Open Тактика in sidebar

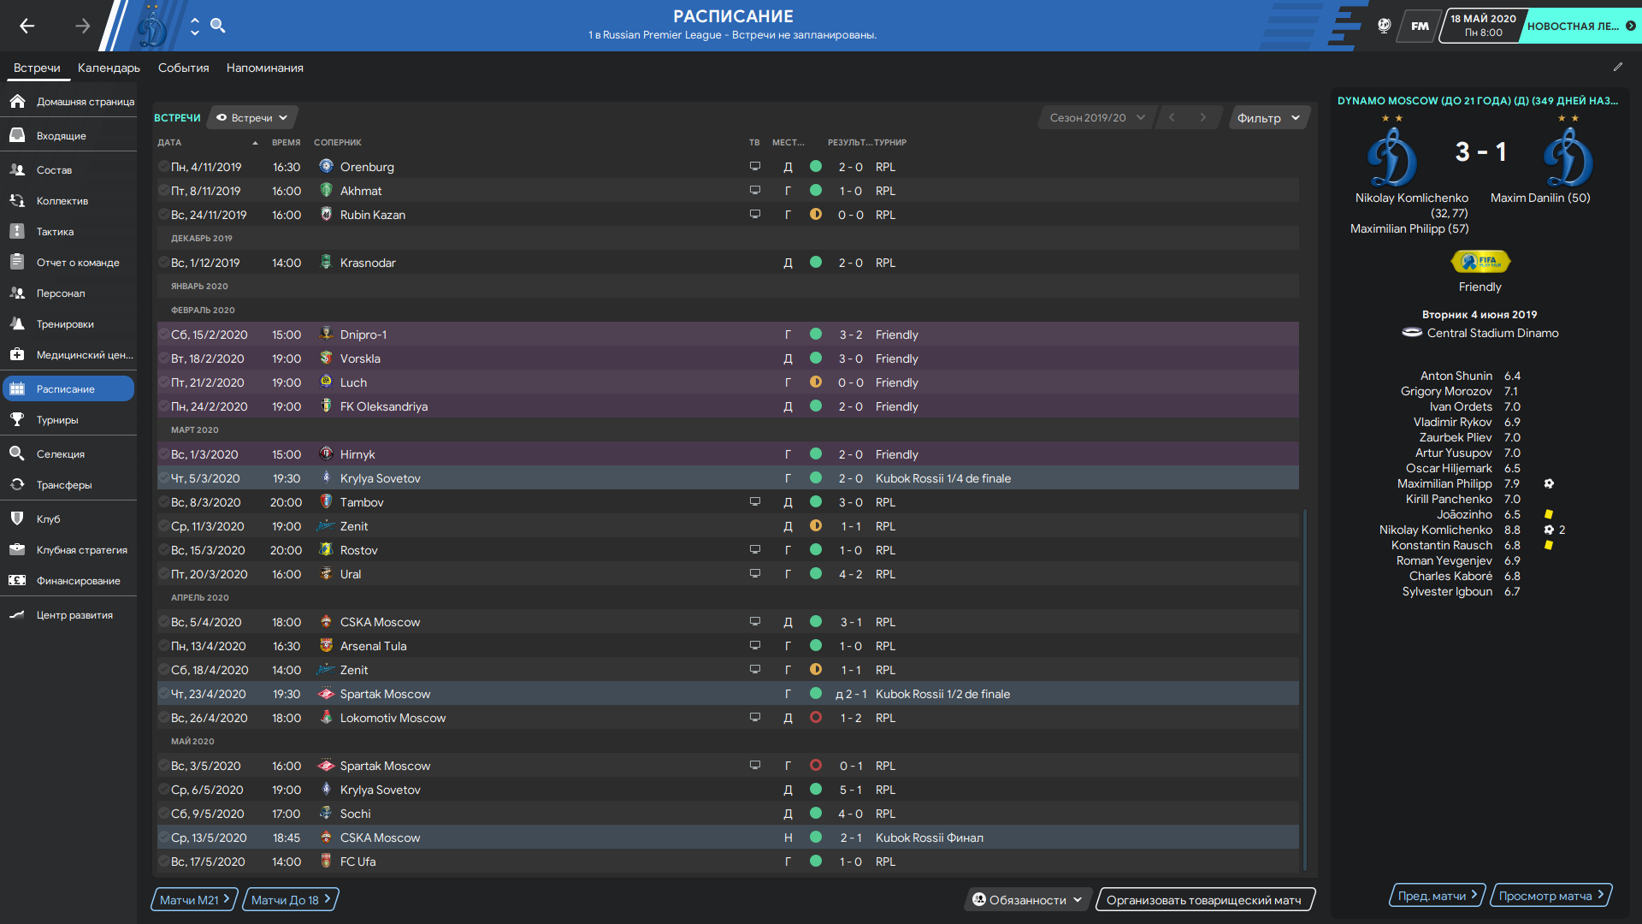pyautogui.click(x=55, y=232)
